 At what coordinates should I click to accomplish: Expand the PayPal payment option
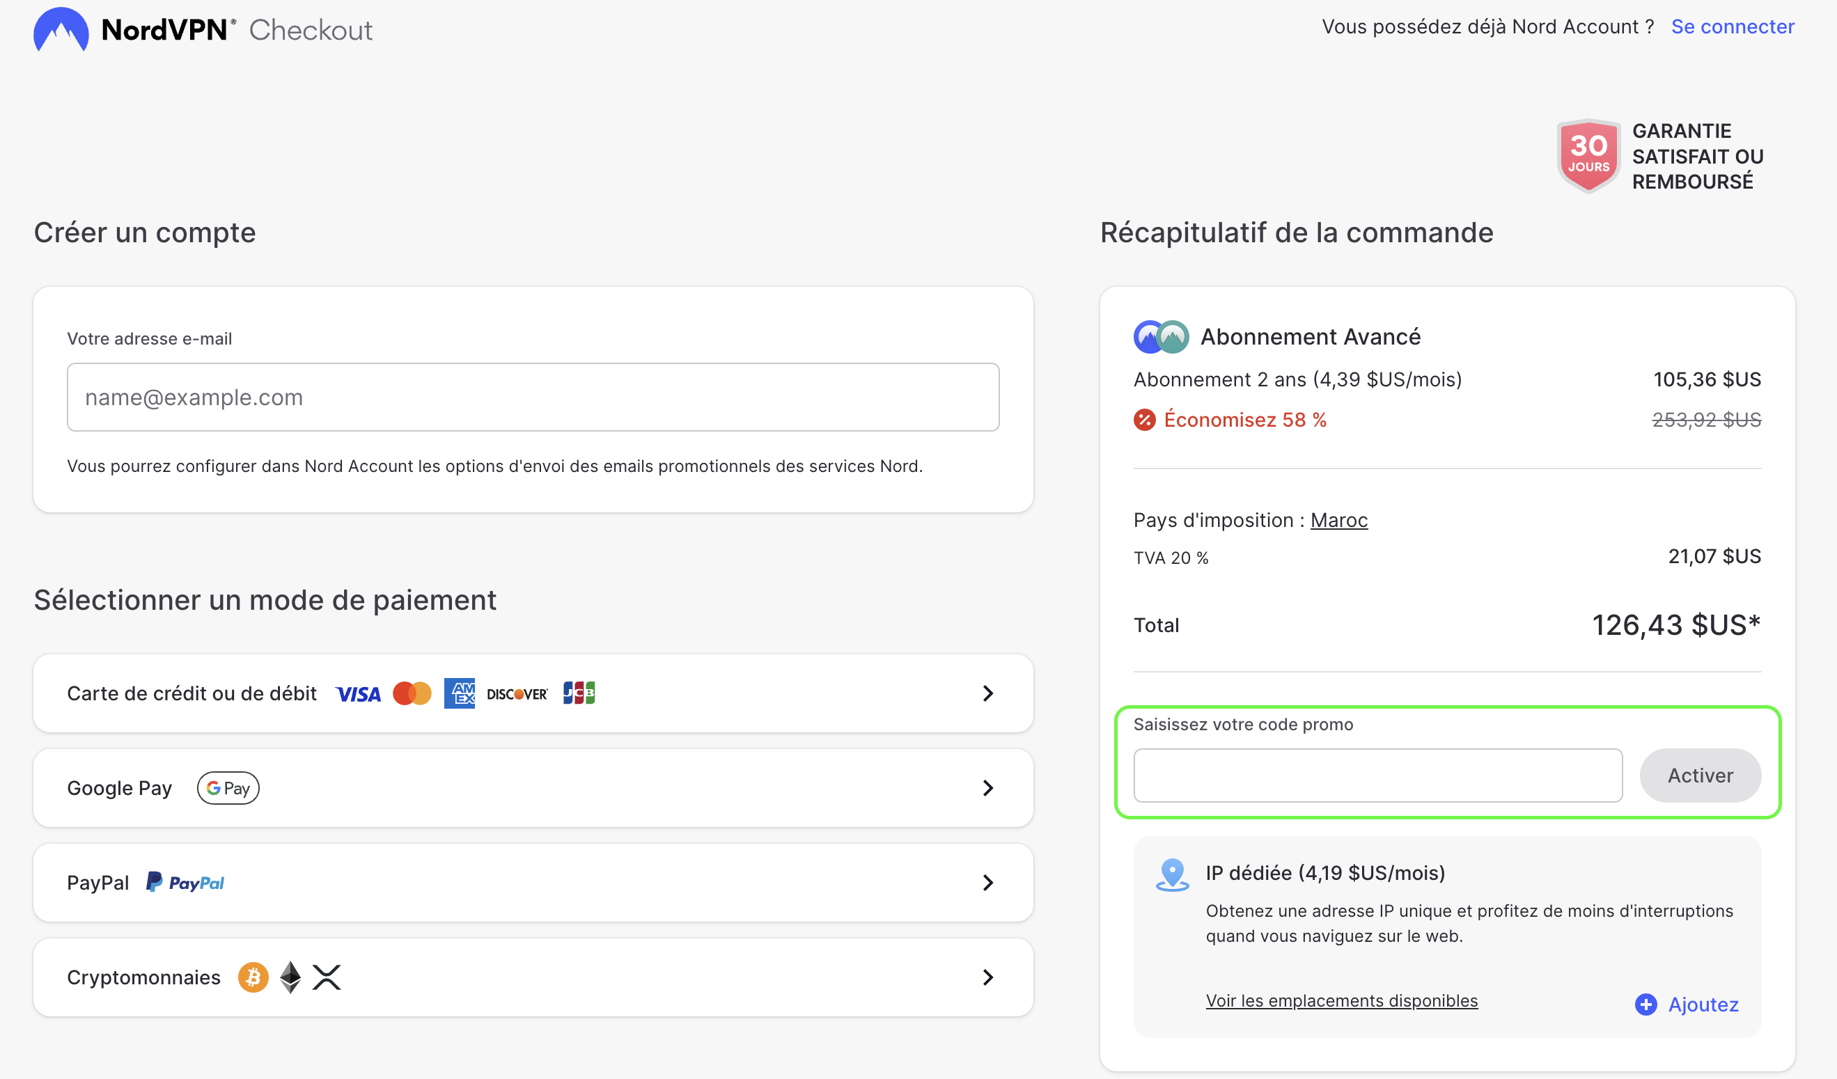[533, 882]
